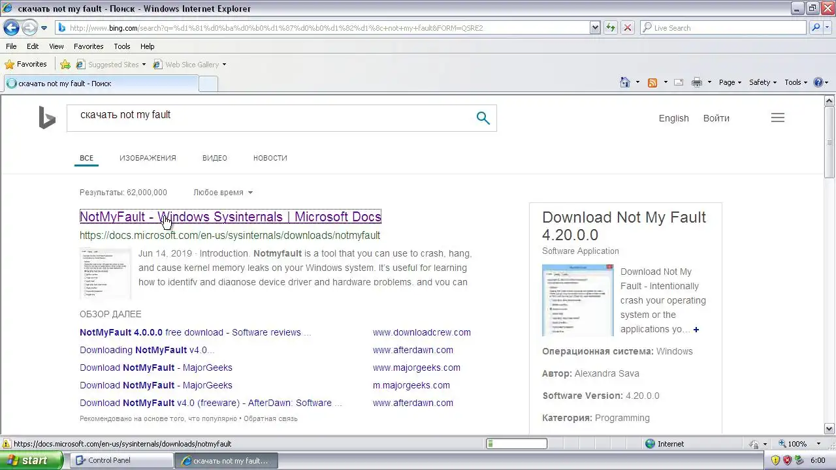Screen dimensions: 836x470
Task: Open the File menu
Action: [x=11, y=46]
